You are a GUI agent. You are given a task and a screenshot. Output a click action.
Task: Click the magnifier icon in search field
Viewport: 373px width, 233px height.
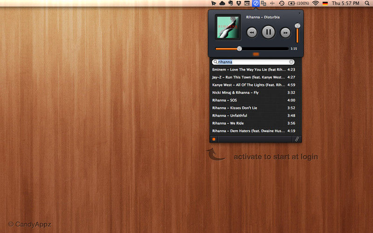[x=215, y=62]
